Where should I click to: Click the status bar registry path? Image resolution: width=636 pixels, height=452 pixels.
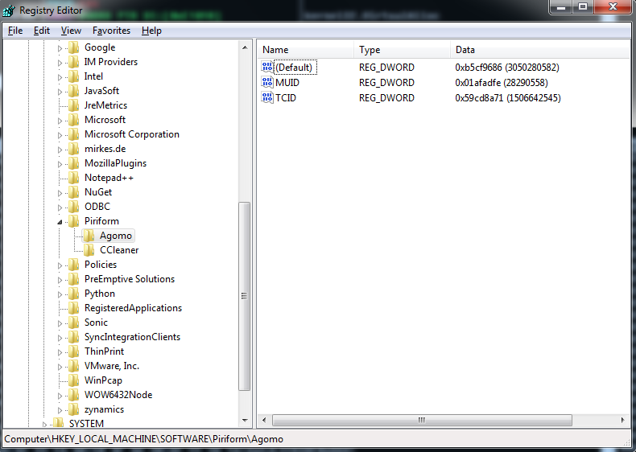143,439
